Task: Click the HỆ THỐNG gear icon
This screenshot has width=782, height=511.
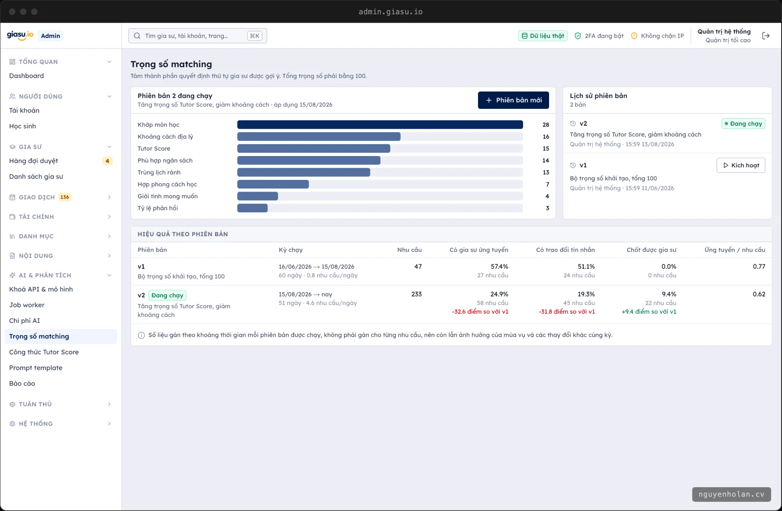Action: (12, 424)
